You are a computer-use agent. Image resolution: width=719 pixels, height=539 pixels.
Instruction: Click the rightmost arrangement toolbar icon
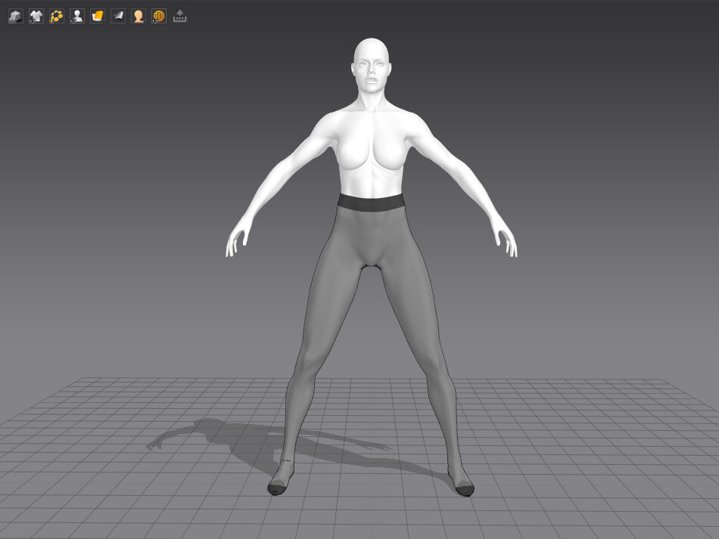pos(179,15)
